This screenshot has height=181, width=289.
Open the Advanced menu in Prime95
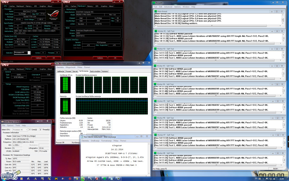tap(168, 7)
